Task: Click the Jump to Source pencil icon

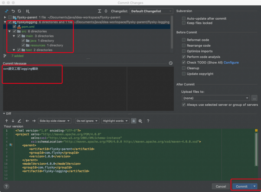Action: pos(19,121)
